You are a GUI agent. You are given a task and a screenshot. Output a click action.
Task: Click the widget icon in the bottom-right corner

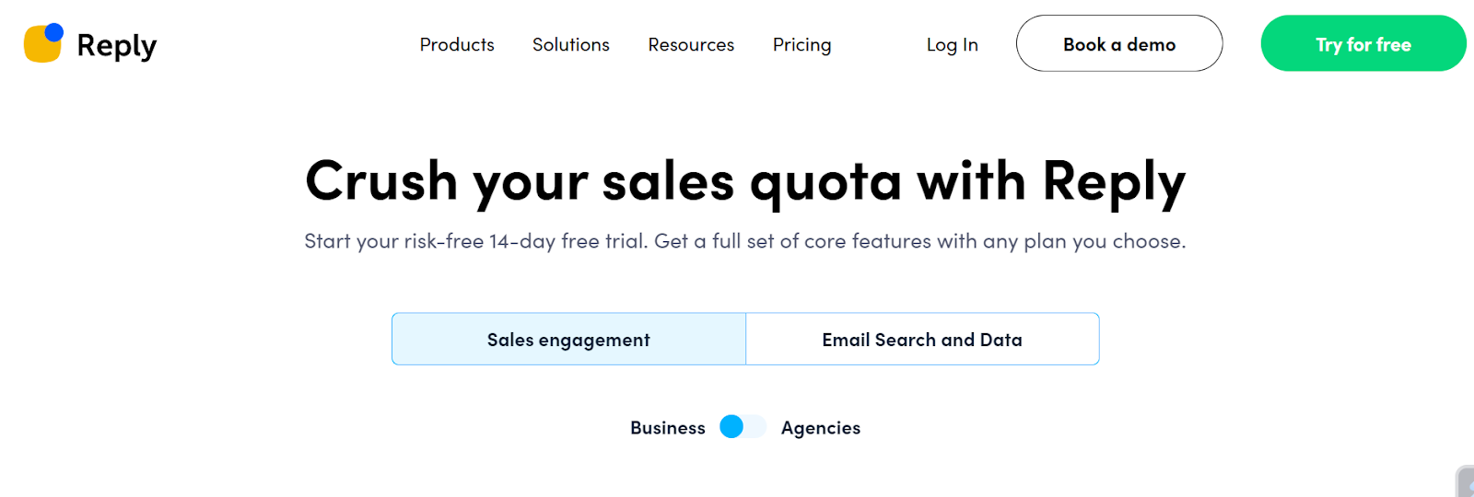click(1466, 483)
